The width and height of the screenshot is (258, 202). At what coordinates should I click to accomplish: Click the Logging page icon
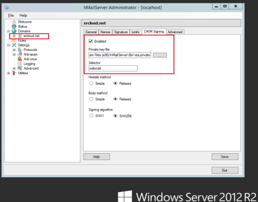(20, 64)
